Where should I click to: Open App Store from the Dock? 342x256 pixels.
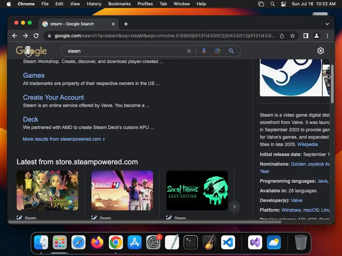[x=135, y=242]
